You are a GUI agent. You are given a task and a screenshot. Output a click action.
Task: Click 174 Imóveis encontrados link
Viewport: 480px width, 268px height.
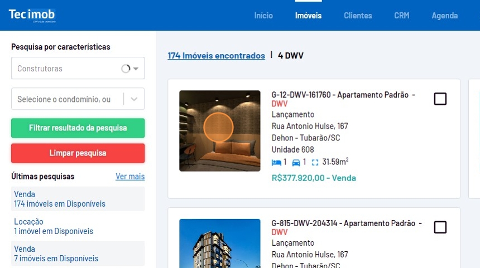pos(216,56)
